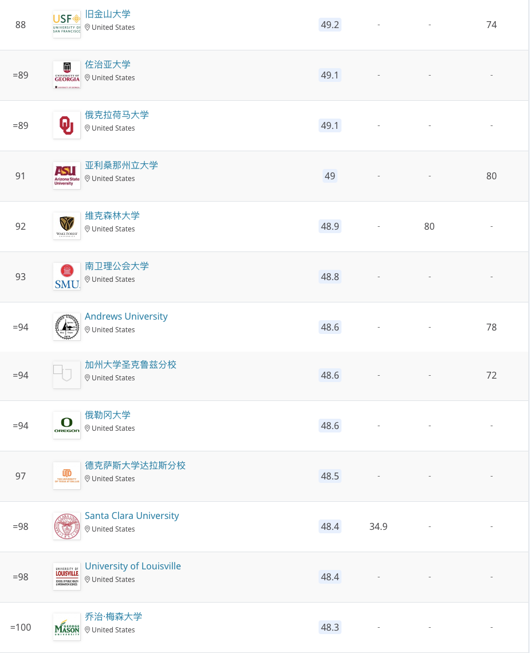Click rank 93 in the ranking column
The height and width of the screenshot is (653, 530).
click(x=21, y=277)
